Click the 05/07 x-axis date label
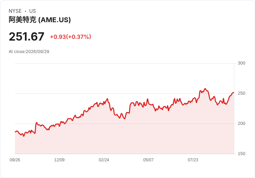 [x=148, y=160]
